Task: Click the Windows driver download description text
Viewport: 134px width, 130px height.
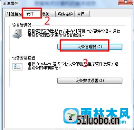Action: tap(73, 66)
